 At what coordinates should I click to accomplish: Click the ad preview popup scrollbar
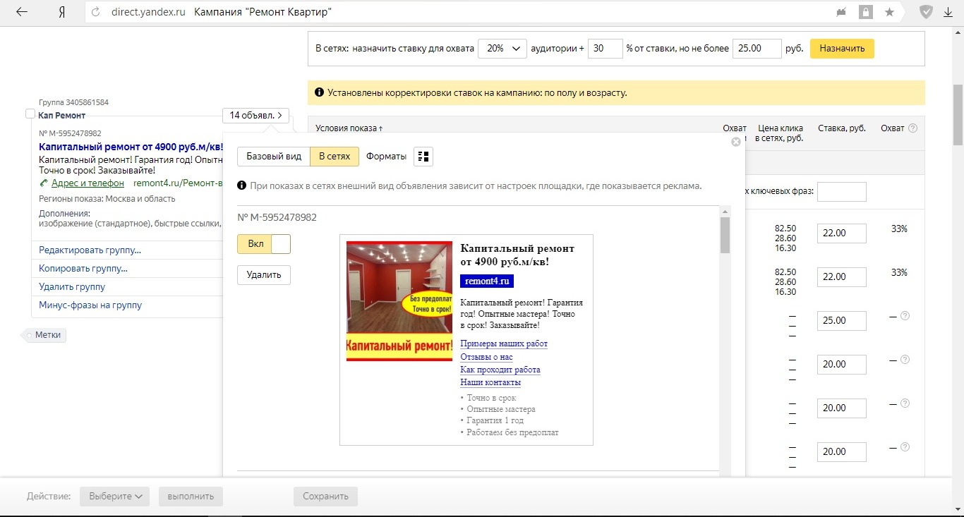click(x=725, y=236)
